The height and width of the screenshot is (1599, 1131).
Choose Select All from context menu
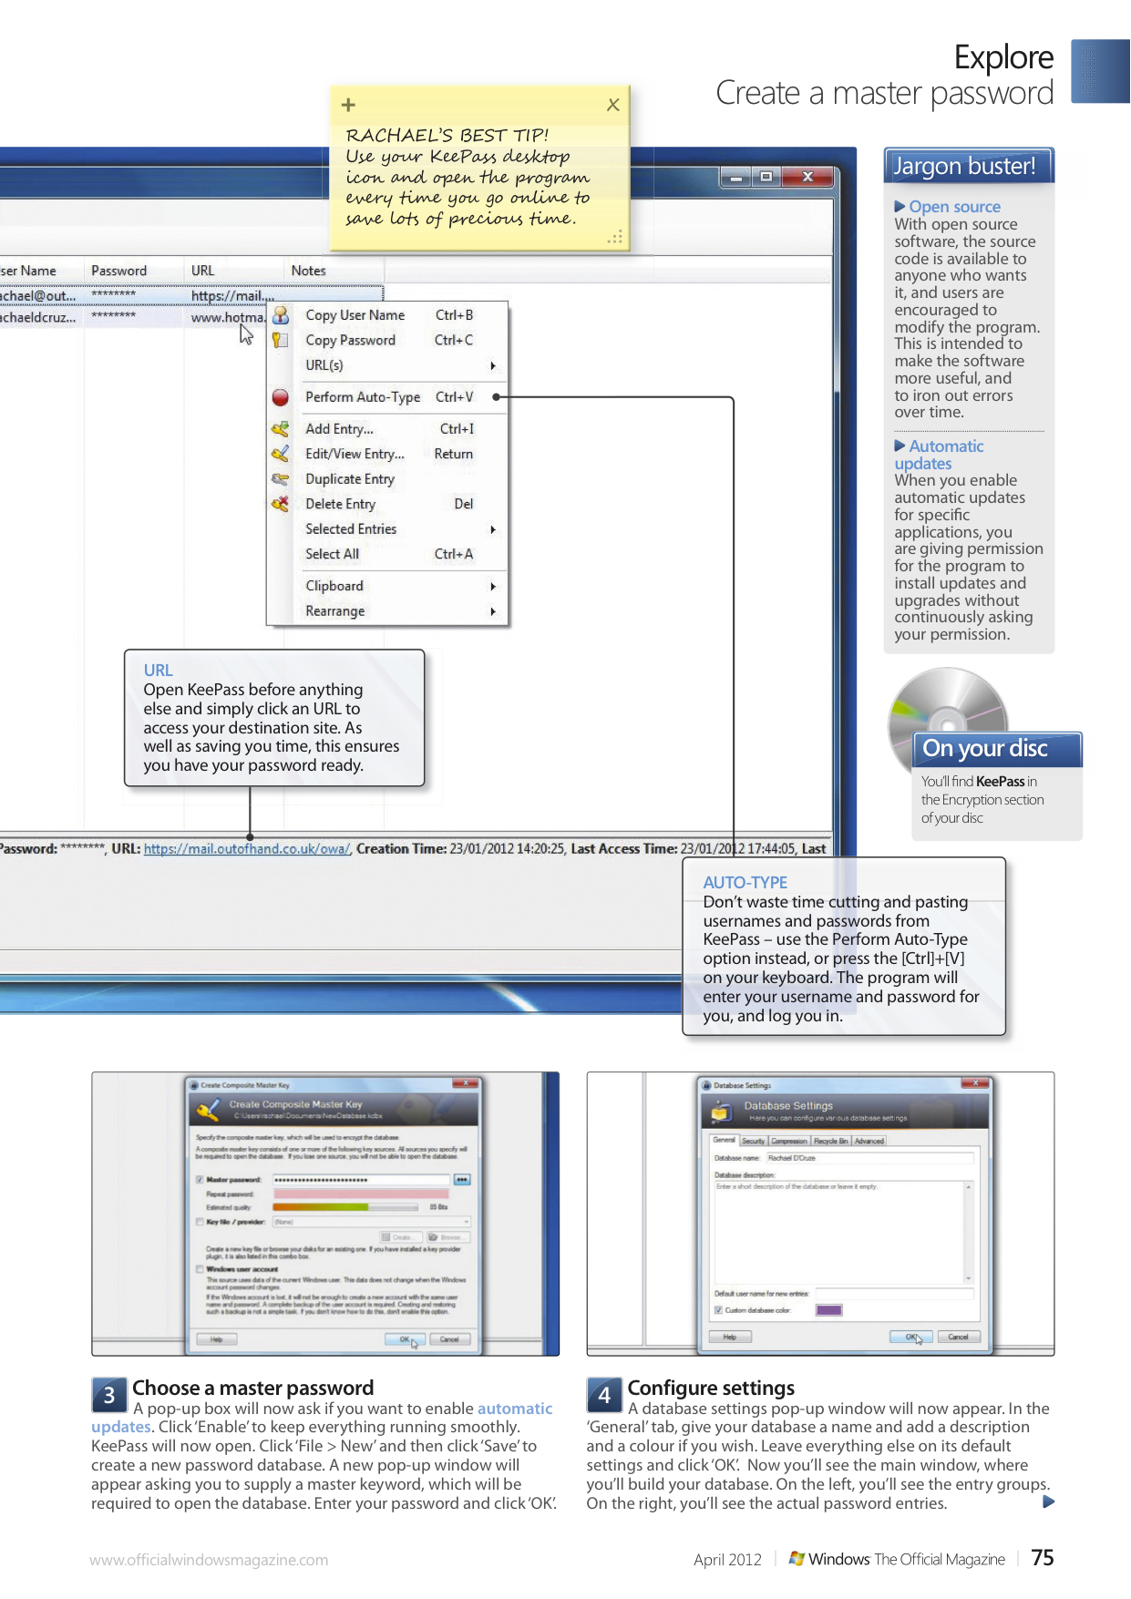(x=333, y=554)
